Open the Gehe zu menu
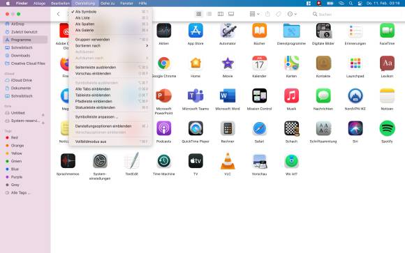The width and height of the screenshot is (405, 253). (108, 3)
